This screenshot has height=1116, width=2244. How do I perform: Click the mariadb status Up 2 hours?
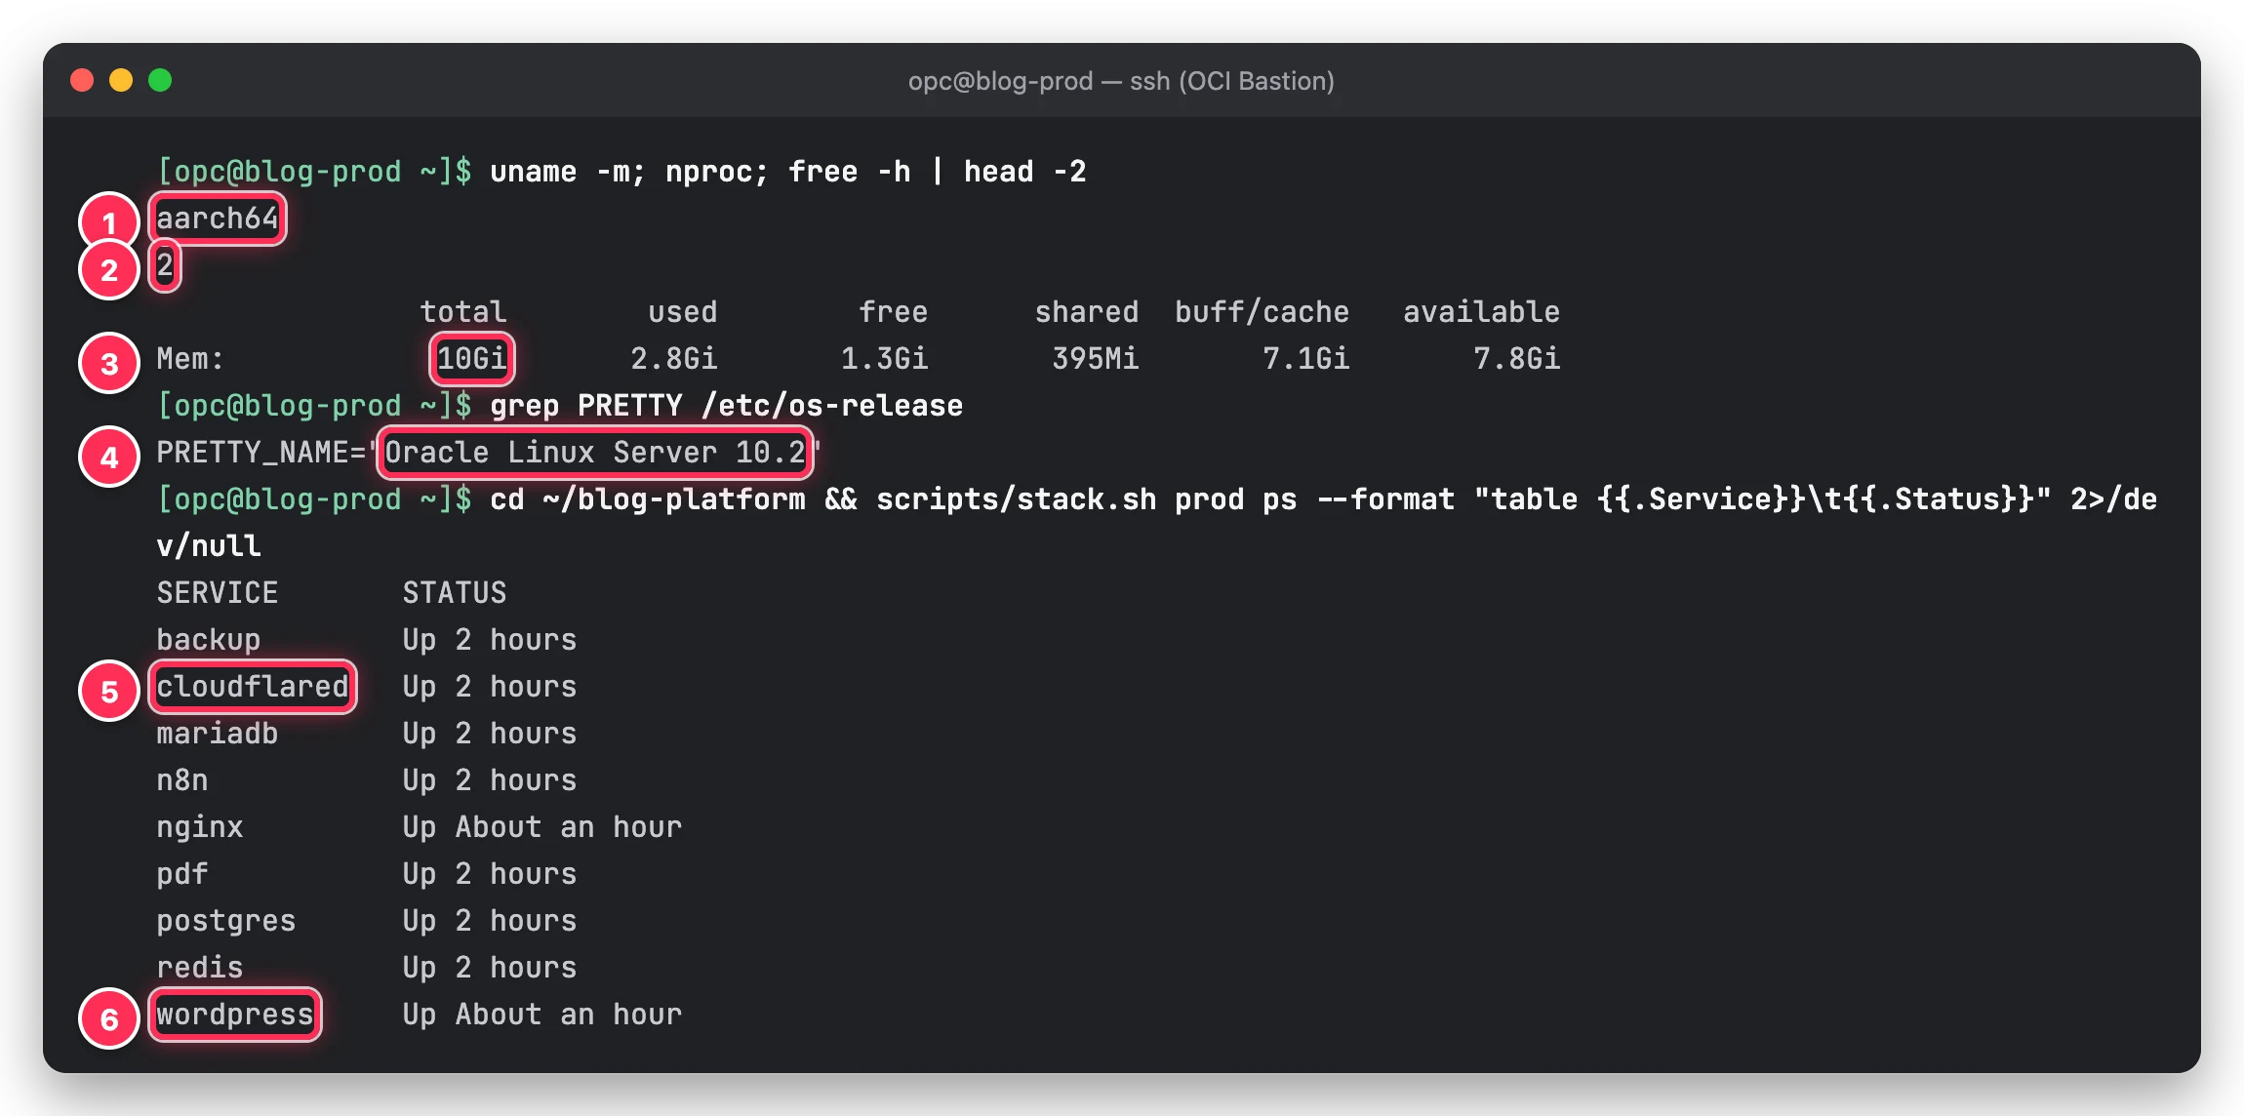[x=490, y=734]
